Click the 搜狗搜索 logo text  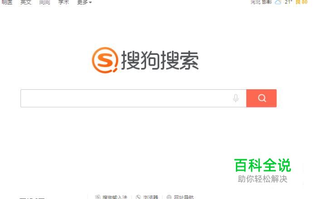[x=160, y=60]
